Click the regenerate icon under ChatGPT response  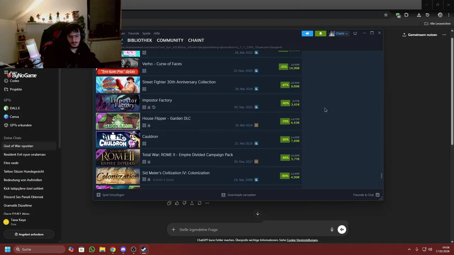(200, 203)
